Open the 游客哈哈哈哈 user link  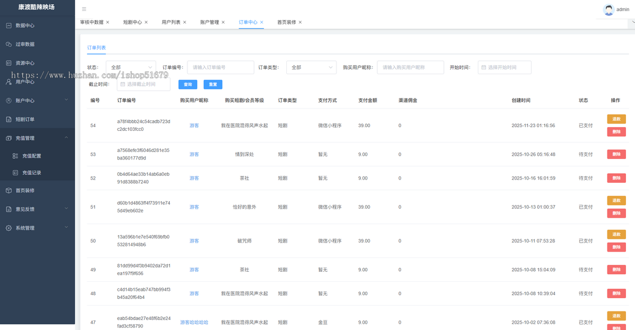(194, 322)
